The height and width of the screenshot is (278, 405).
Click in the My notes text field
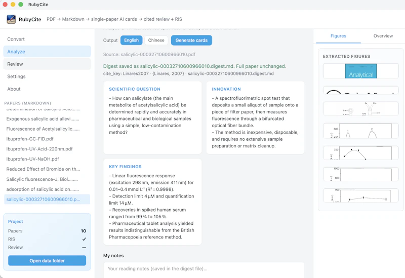pyautogui.click(x=204, y=270)
